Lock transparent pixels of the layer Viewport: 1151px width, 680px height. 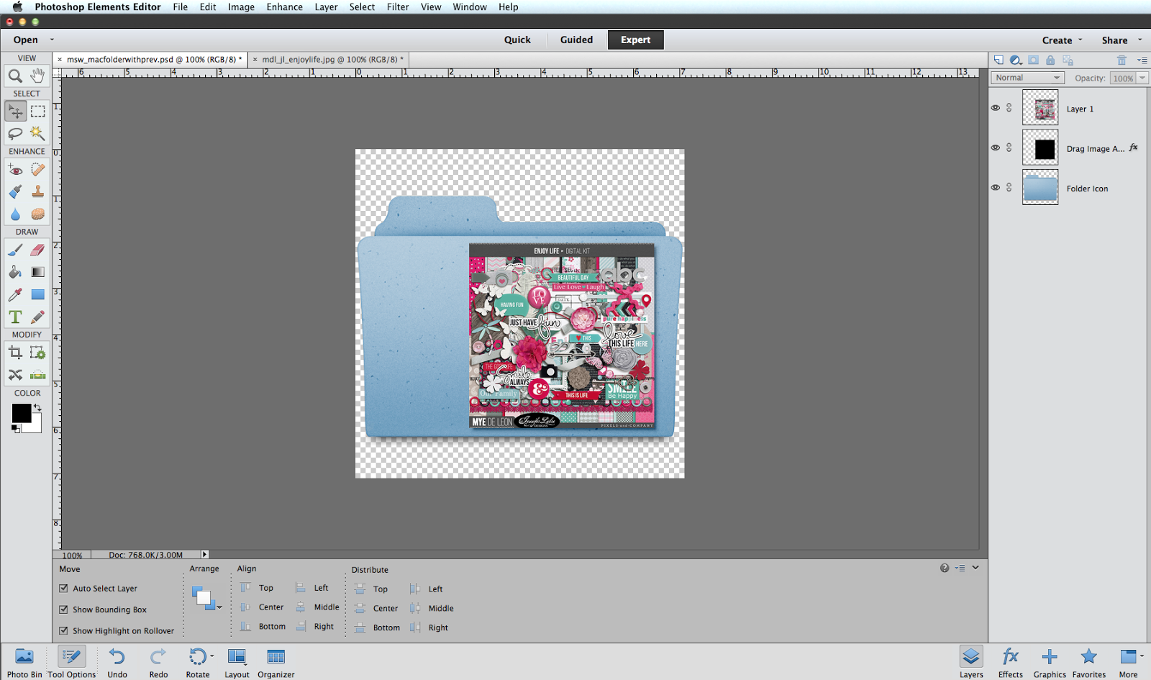click(x=1068, y=60)
